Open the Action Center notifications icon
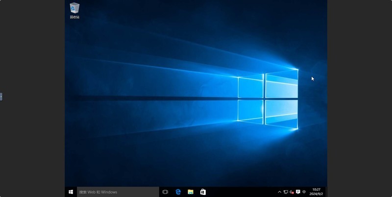This screenshot has height=197, width=392. coord(298,192)
